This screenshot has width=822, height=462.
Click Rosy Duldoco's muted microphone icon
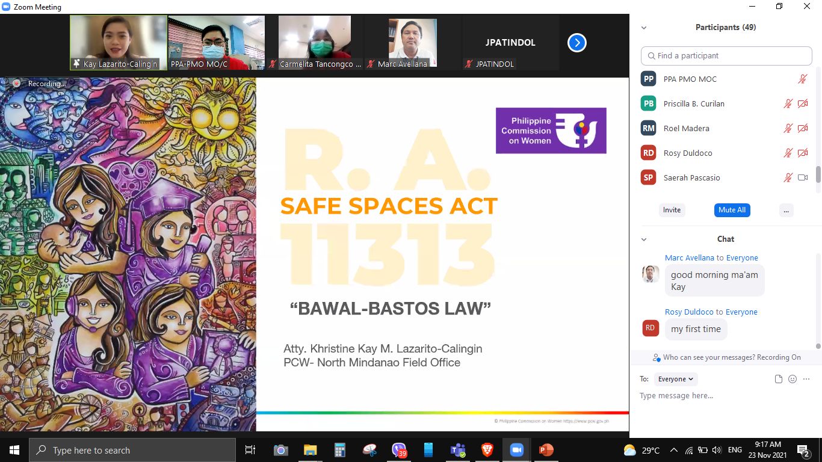tap(788, 153)
